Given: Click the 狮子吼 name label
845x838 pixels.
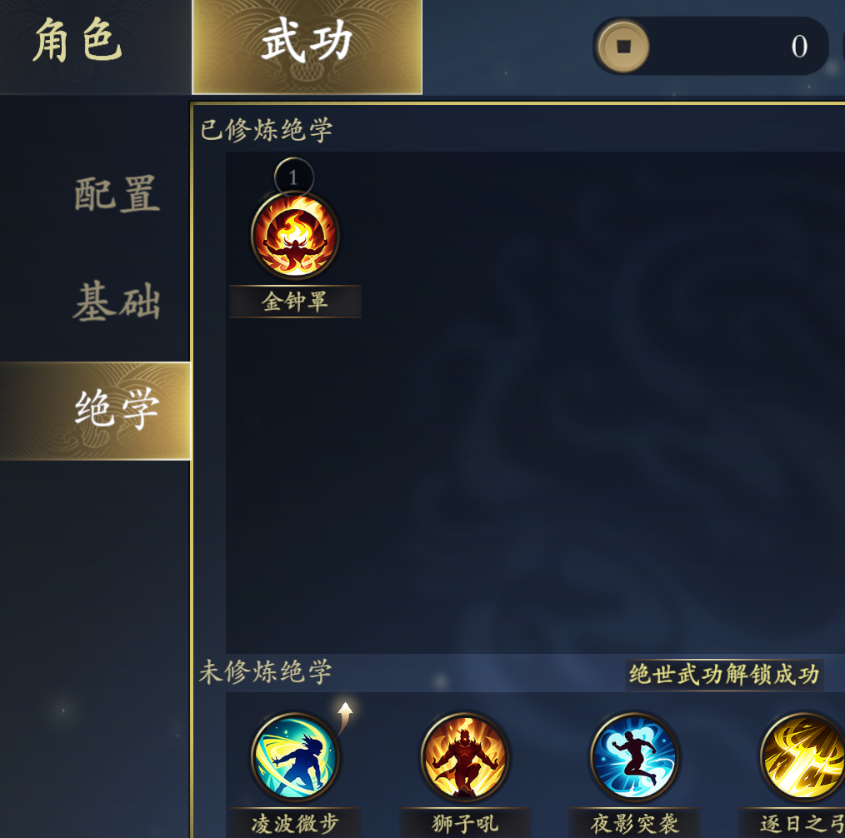Looking at the screenshot, I should tap(465, 823).
